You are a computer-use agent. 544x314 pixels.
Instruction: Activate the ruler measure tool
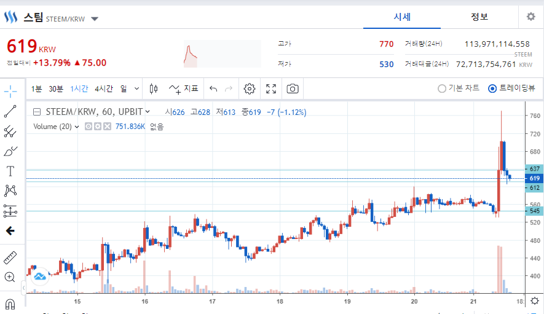[10, 258]
